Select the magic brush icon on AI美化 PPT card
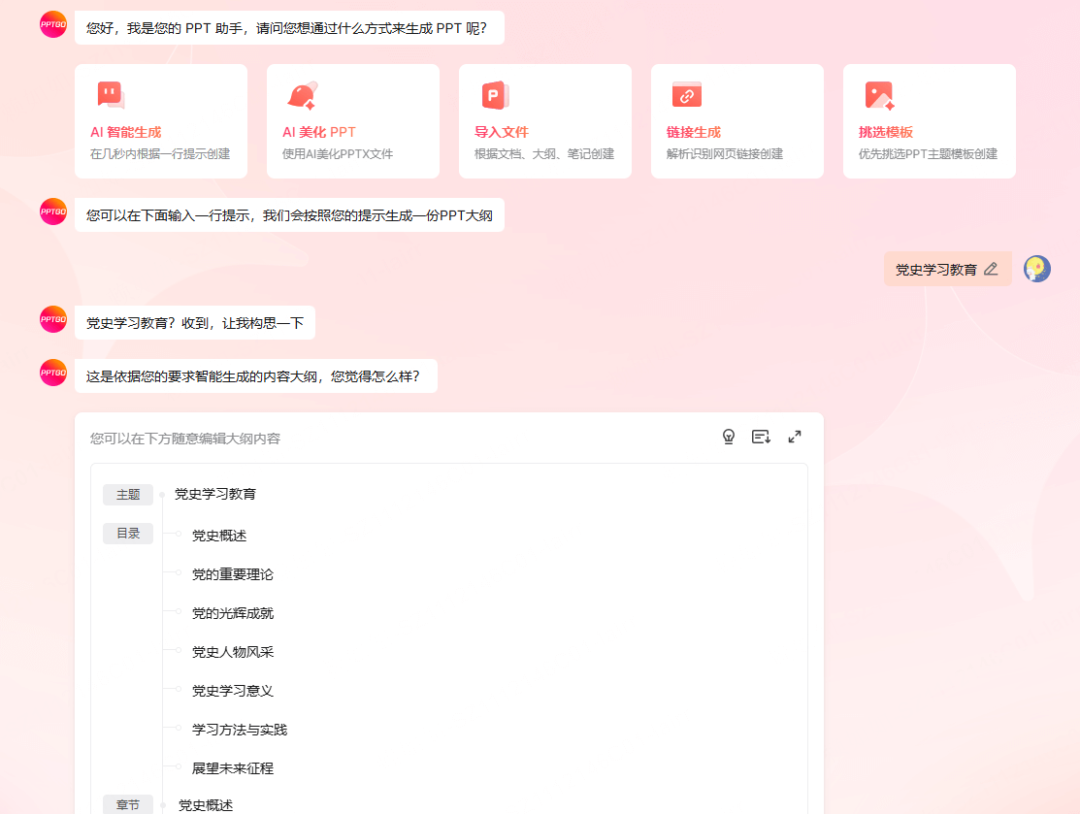 pyautogui.click(x=300, y=94)
